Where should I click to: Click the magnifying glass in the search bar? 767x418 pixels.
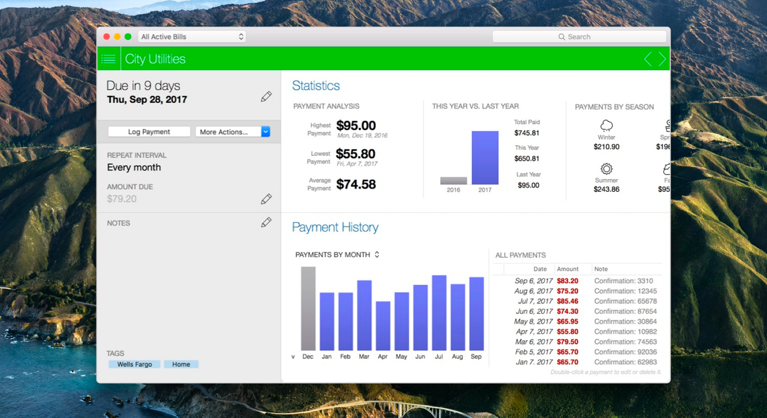(561, 36)
